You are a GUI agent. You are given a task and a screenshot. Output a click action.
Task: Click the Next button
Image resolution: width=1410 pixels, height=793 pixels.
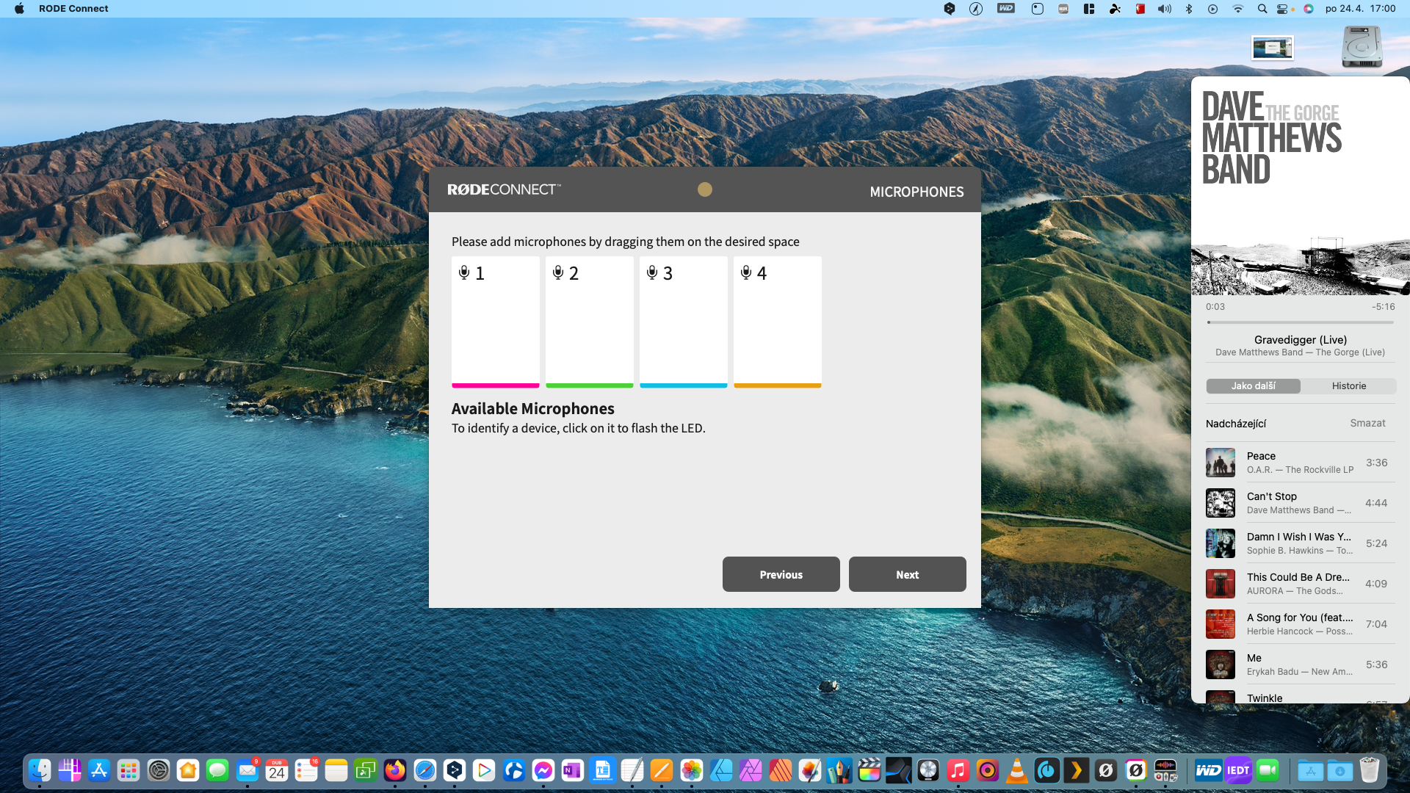click(x=907, y=575)
